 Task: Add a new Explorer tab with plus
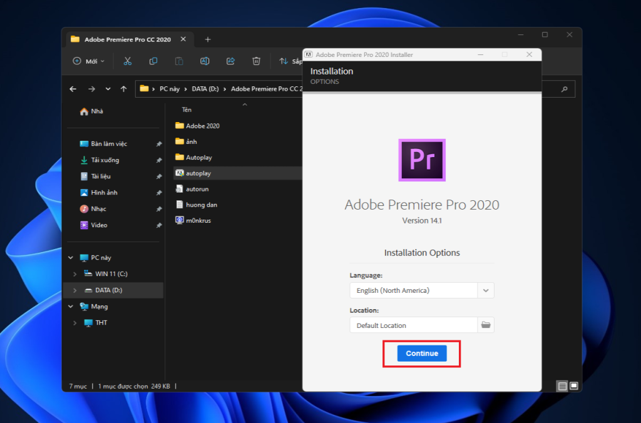[208, 39]
